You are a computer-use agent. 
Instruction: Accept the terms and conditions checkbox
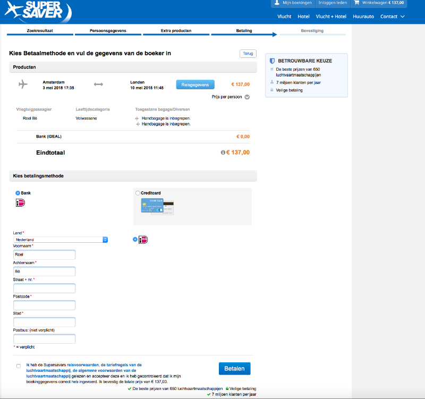pyautogui.click(x=19, y=366)
